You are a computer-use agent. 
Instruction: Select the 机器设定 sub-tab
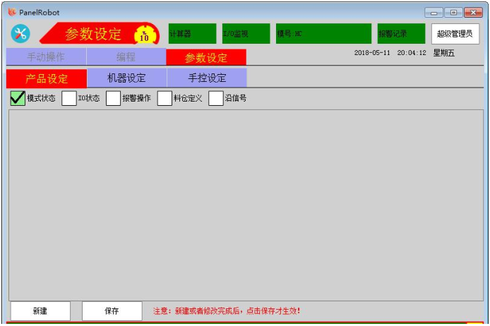pos(126,78)
